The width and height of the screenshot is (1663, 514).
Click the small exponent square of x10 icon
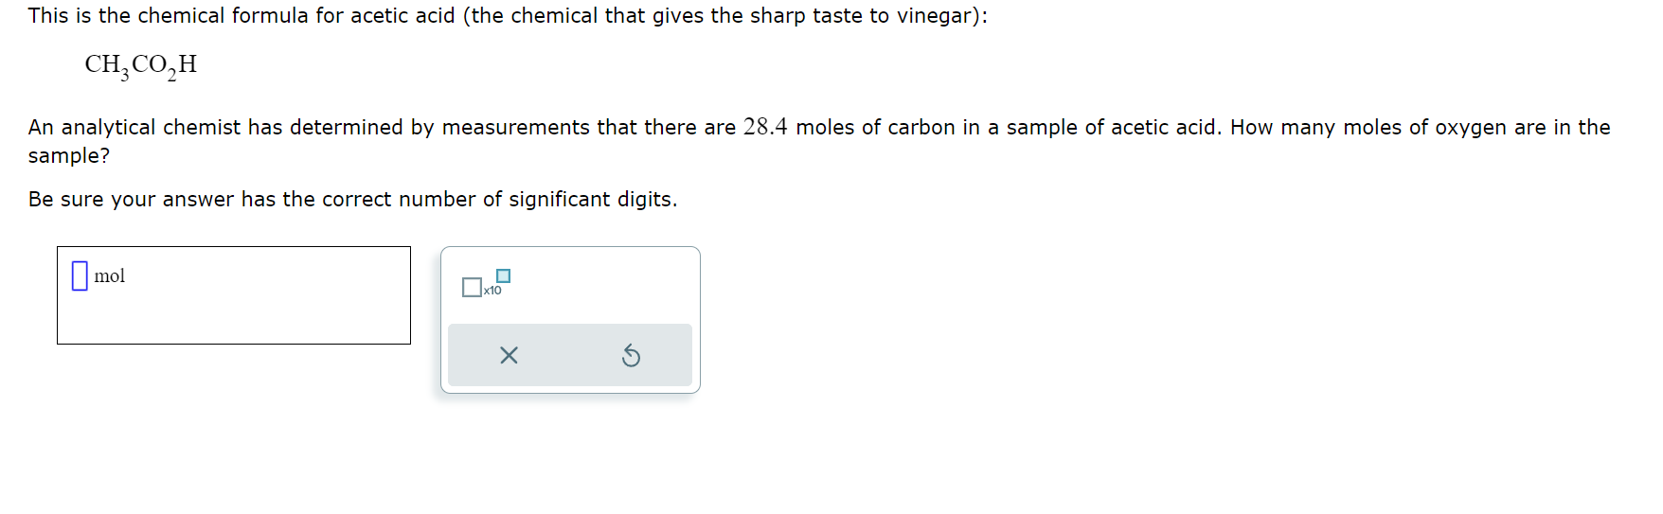[x=504, y=275]
